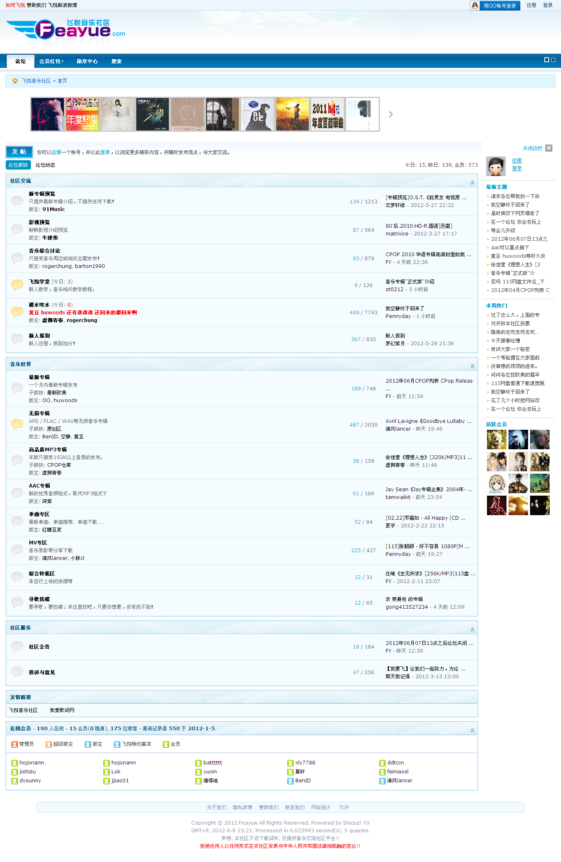Click the white puppy active member avatar
The image size is (561, 862).
(x=497, y=440)
